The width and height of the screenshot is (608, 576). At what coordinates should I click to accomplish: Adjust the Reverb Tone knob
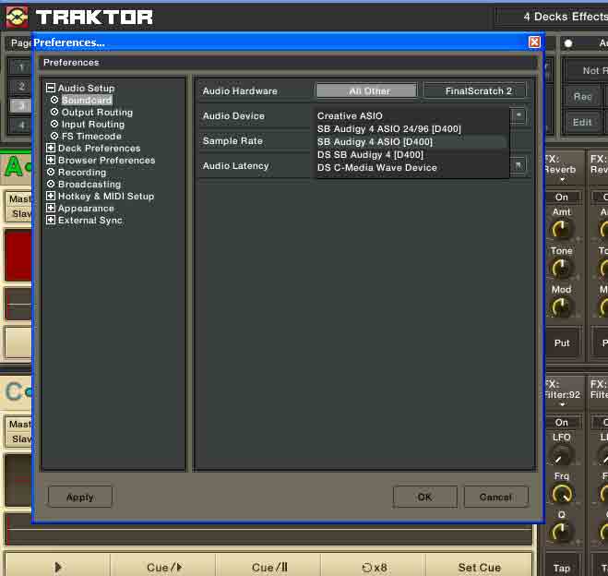pos(561,268)
